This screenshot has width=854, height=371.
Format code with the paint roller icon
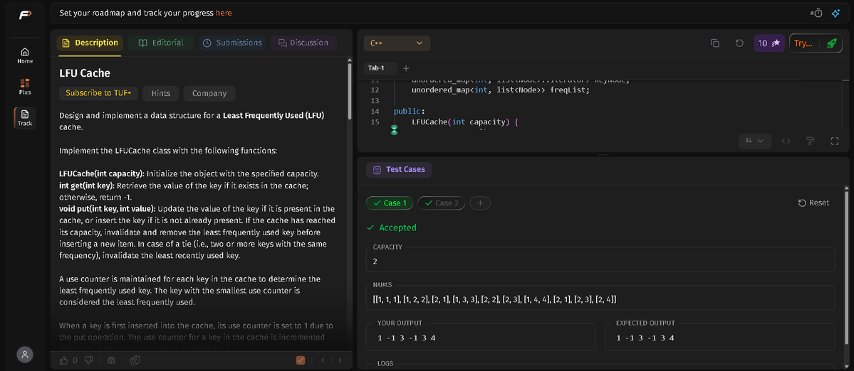coord(810,141)
